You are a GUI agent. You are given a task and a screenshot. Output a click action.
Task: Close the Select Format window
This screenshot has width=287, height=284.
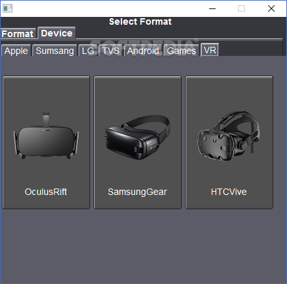[271, 8]
